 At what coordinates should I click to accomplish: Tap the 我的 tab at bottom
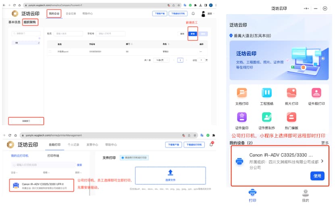click(x=306, y=195)
